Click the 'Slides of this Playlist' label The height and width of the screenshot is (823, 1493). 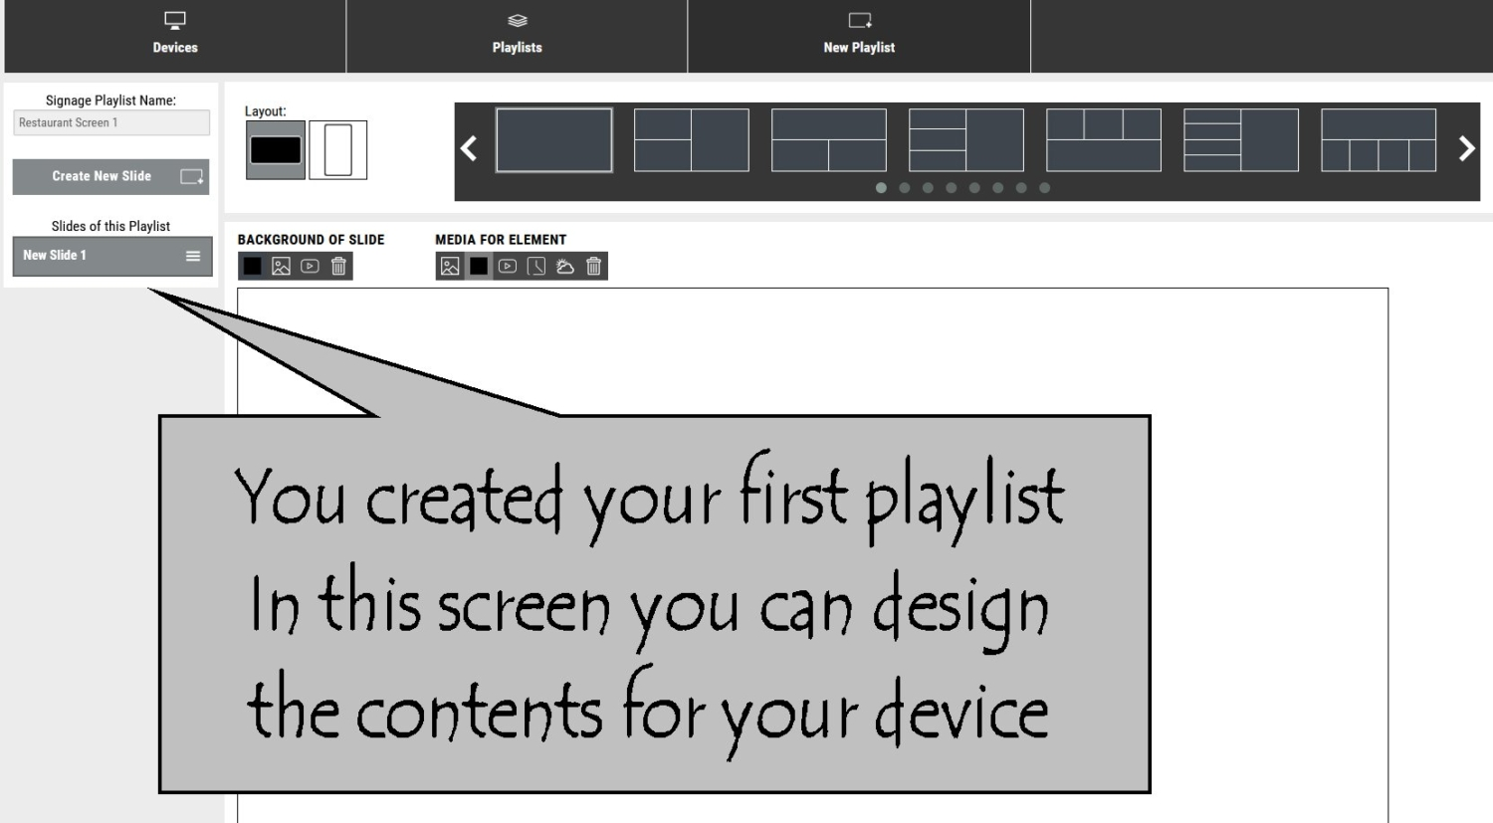pos(110,226)
